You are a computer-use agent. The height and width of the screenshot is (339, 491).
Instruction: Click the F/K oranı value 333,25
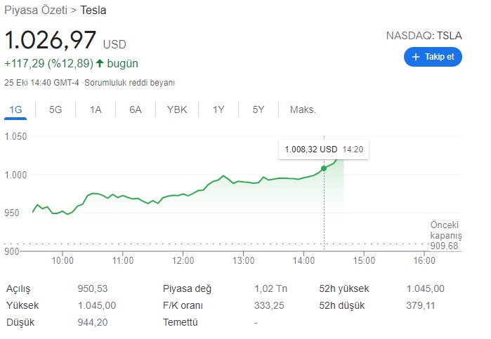pyautogui.click(x=269, y=305)
